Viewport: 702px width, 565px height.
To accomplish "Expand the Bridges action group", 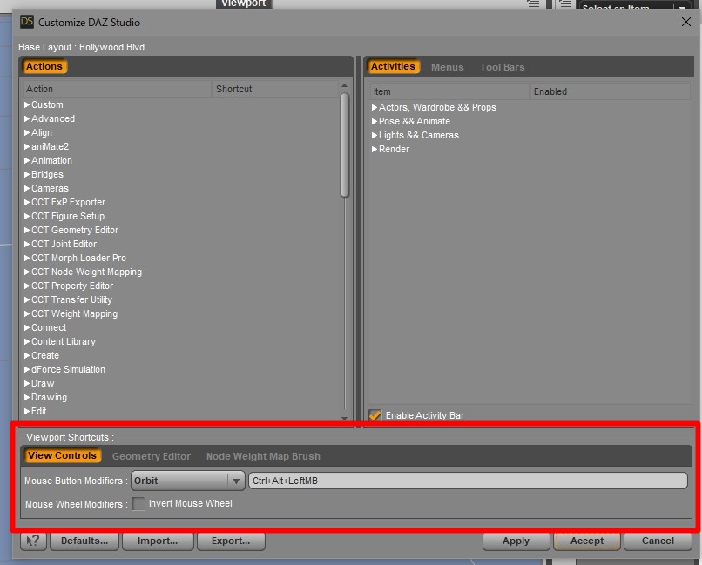I will [27, 174].
